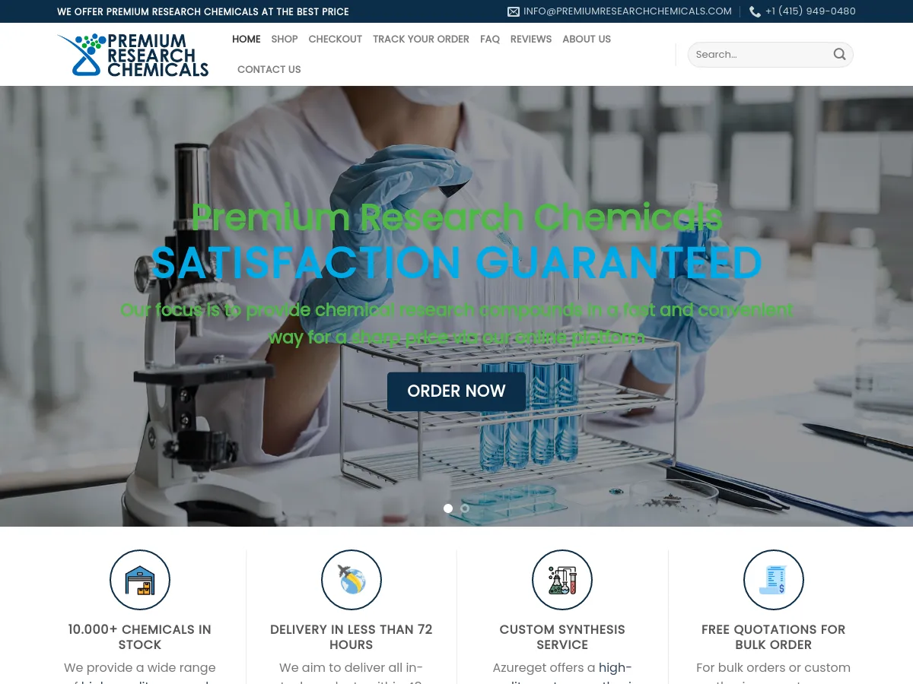Open the CONTACT US page

click(x=269, y=69)
